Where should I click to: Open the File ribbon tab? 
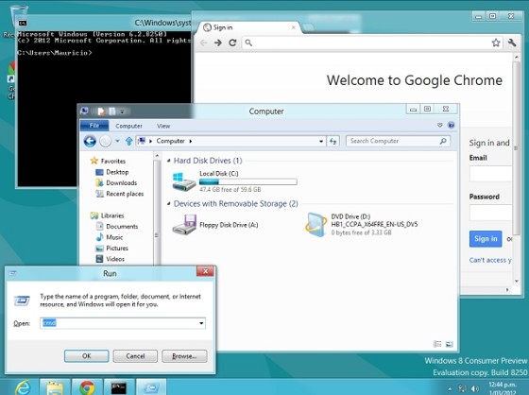point(94,126)
